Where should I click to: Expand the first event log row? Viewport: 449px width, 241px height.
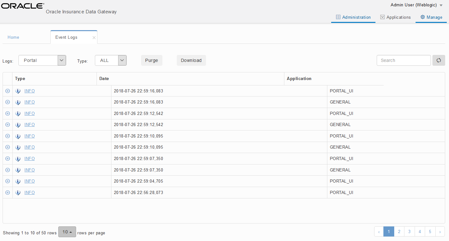pyautogui.click(x=7, y=91)
